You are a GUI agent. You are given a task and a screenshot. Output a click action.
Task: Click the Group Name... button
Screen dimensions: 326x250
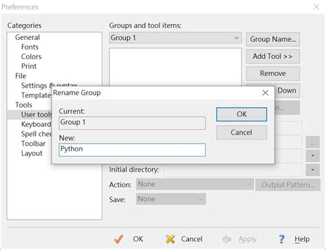[x=273, y=39]
